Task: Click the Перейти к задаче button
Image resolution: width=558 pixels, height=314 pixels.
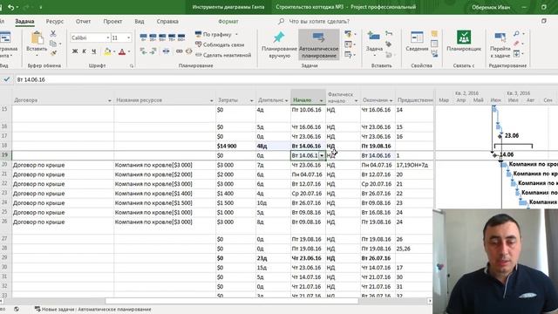Action: tap(500, 44)
